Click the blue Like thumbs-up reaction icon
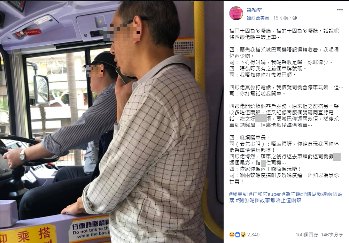 coord(237,235)
